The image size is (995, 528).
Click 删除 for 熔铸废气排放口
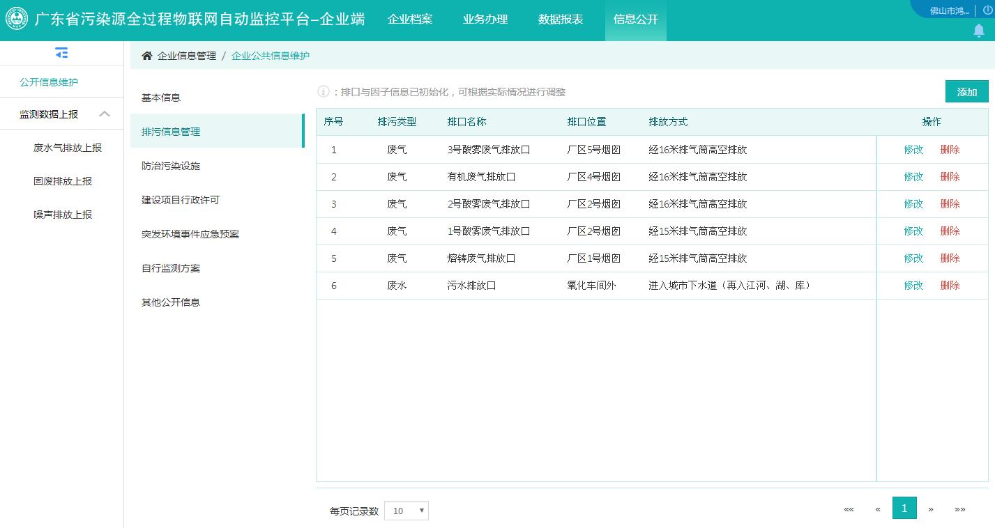click(x=950, y=258)
